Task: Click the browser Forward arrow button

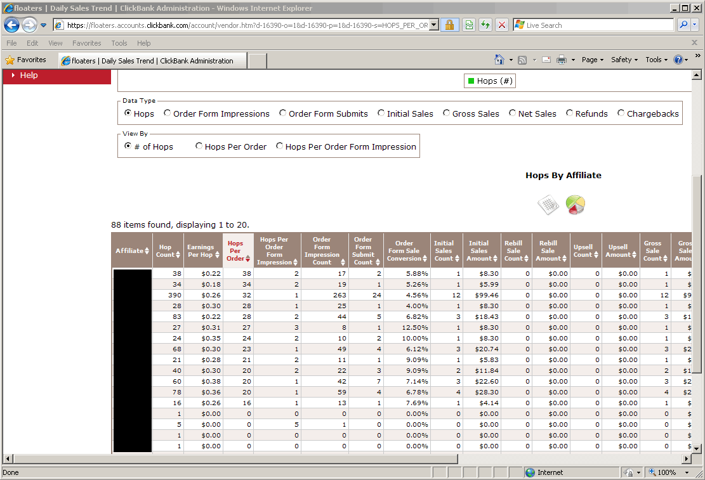Action: pos(30,25)
